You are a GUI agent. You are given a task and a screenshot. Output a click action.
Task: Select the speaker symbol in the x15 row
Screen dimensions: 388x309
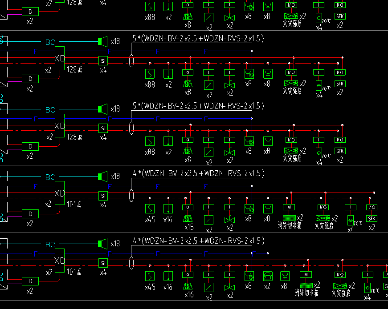tap(103, 177)
